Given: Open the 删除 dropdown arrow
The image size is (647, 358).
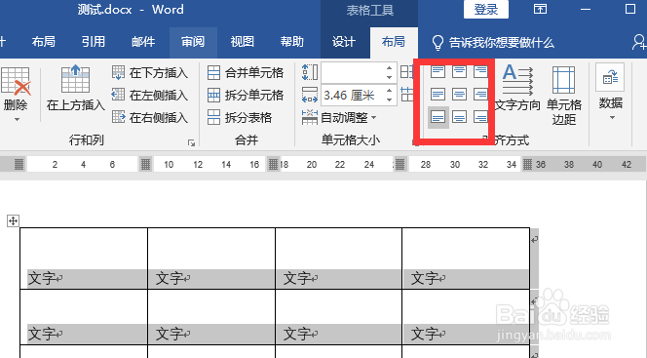Looking at the screenshot, I should coord(17,119).
